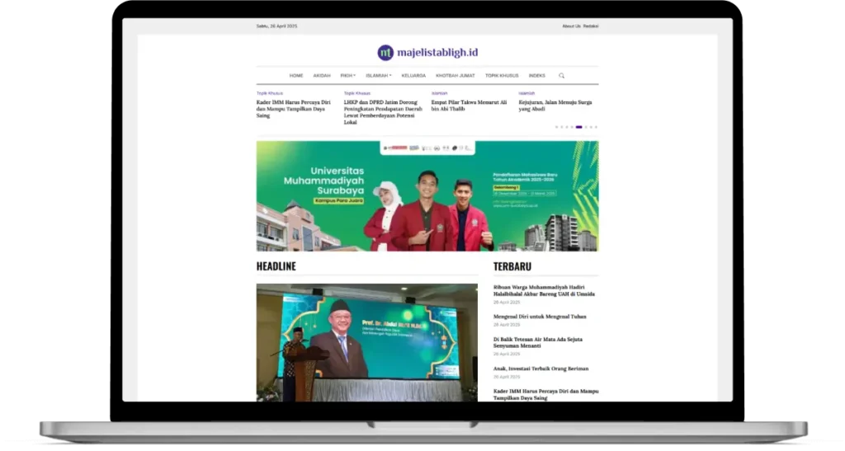The width and height of the screenshot is (845, 451).
Task: Open 'Di Balik Tetesan Air Mata' article
Action: click(x=538, y=343)
